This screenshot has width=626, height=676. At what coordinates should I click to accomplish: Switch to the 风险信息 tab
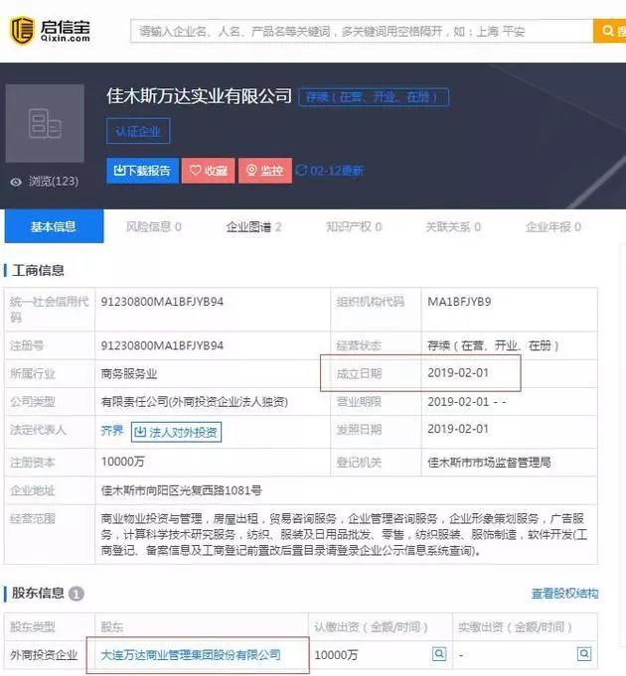point(153,226)
